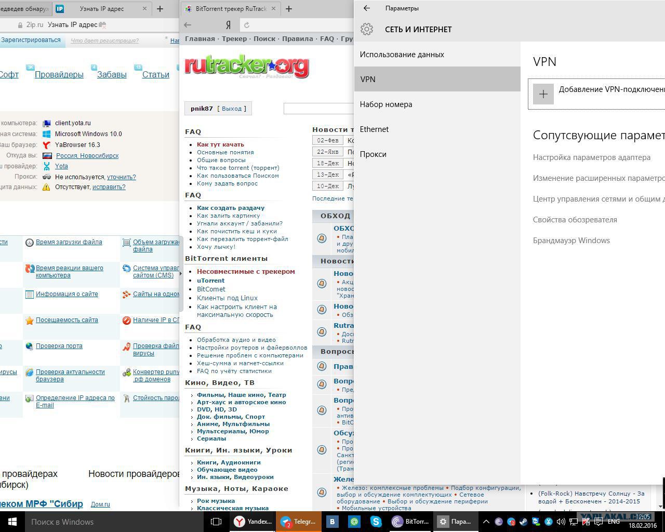Open a new tab next to Узнать IP адрес tab
The width and height of the screenshot is (665, 532).
click(160, 8)
